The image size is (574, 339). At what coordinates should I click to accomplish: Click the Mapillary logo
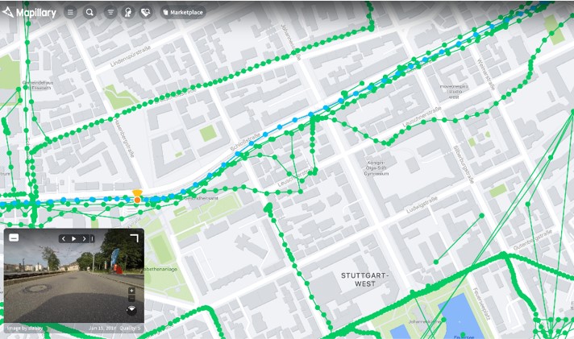pos(29,13)
